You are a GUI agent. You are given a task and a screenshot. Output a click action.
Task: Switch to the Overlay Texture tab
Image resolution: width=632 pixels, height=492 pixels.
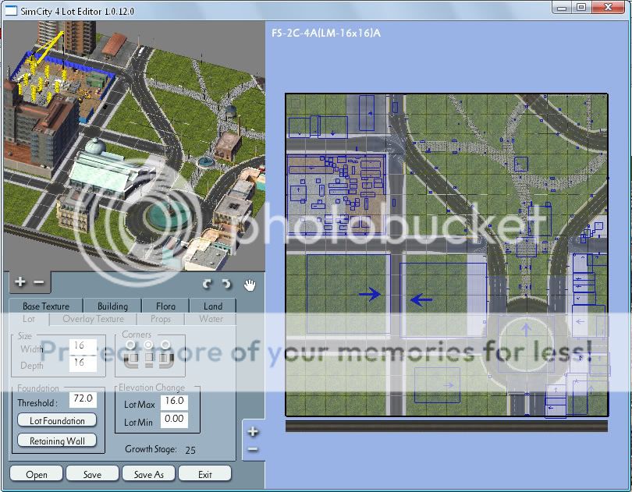click(93, 319)
